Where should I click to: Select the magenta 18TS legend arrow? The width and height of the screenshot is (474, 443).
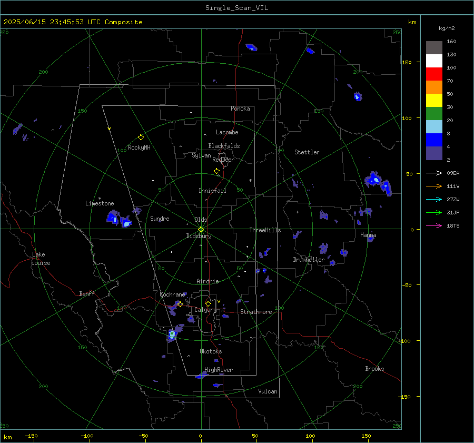coord(434,225)
